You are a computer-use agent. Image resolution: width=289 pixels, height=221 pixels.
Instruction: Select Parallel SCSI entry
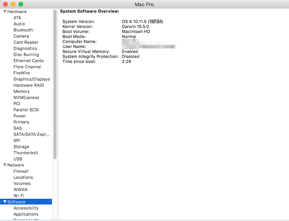[26, 110]
